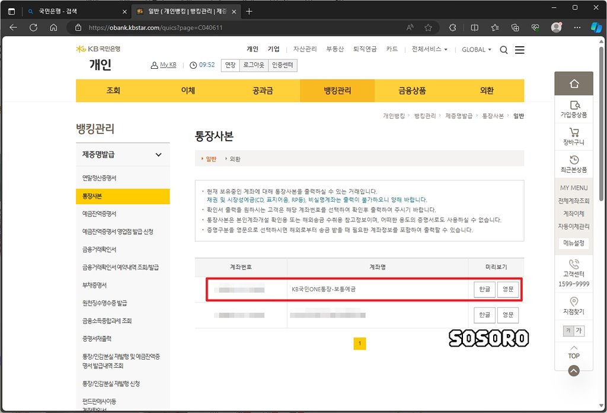Open 가입중상품 in the right sidebar
This screenshot has width=607, height=413.
click(574, 109)
